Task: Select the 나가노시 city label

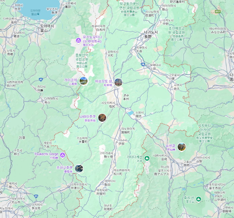Action: pos(151,34)
